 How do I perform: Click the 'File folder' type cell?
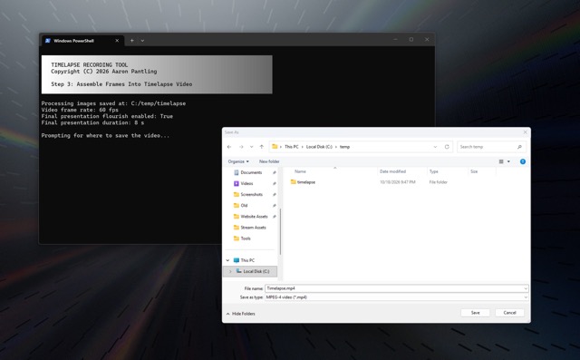[x=438, y=182]
